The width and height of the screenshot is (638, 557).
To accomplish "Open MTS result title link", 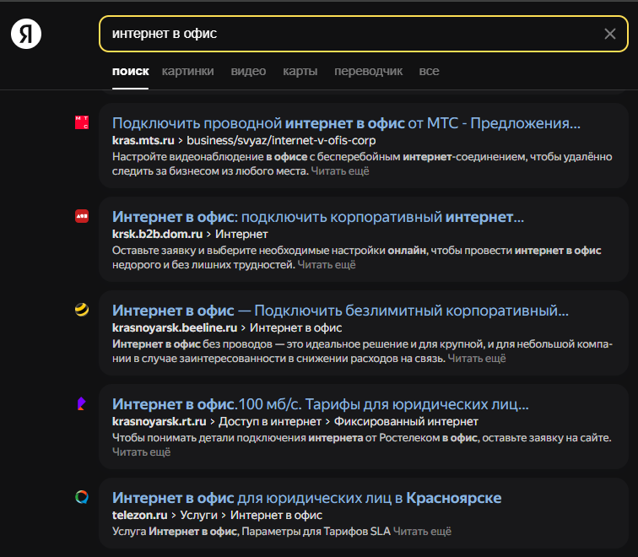I will coord(346,123).
